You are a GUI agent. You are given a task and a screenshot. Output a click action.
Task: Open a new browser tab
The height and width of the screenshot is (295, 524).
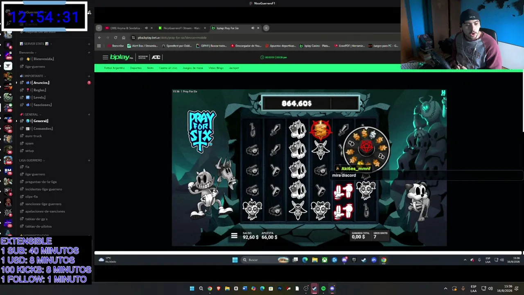266,28
